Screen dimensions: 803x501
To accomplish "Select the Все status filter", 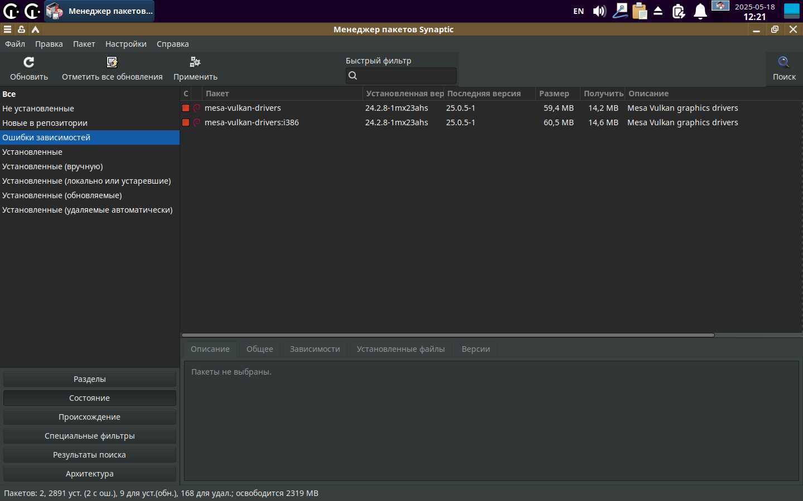I will (x=90, y=94).
